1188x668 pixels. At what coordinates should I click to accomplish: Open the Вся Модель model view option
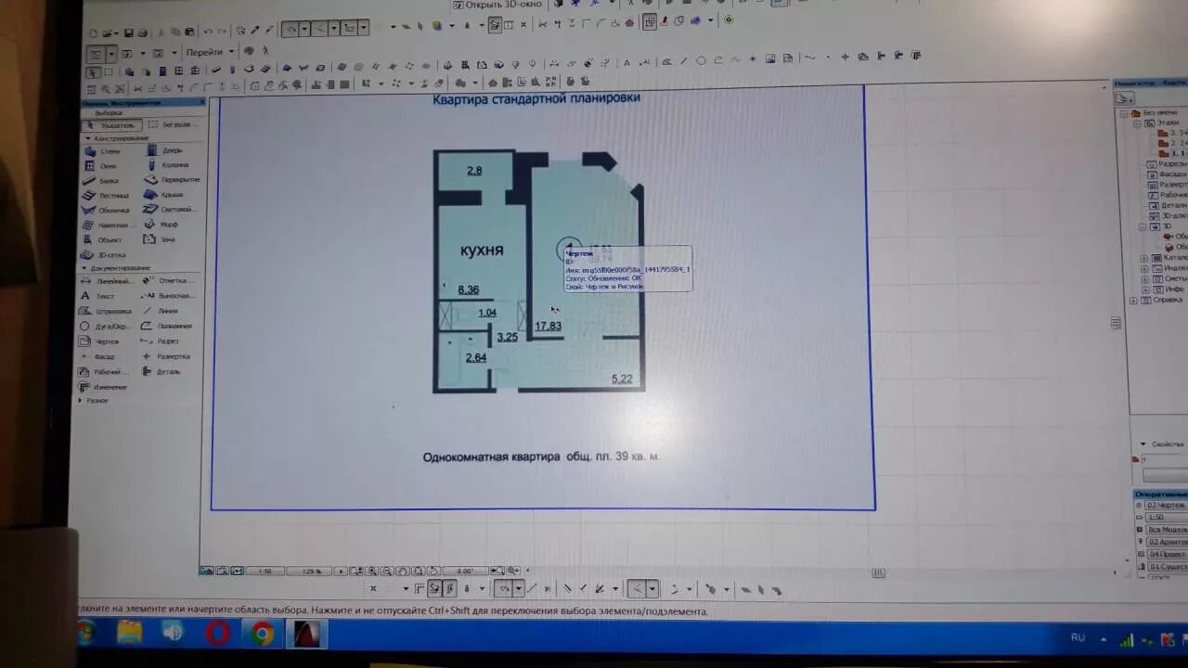point(1168,530)
